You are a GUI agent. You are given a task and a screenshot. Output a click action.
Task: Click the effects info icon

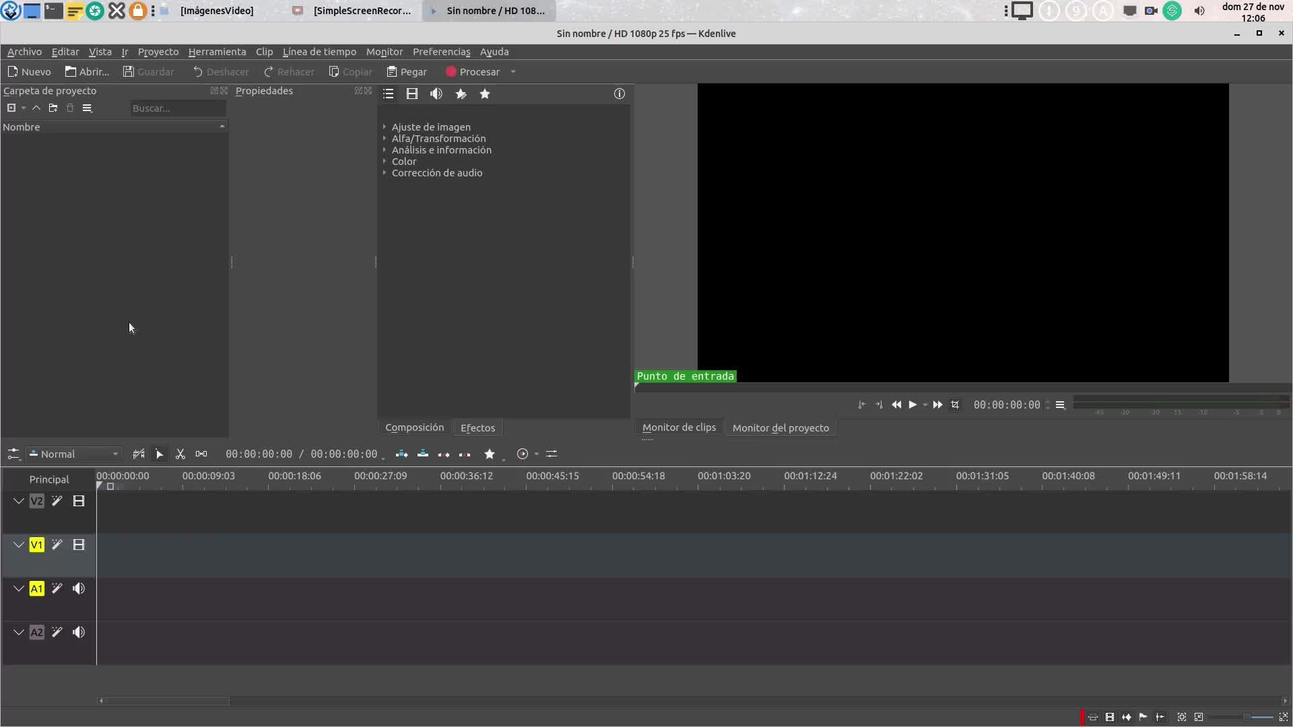(619, 94)
